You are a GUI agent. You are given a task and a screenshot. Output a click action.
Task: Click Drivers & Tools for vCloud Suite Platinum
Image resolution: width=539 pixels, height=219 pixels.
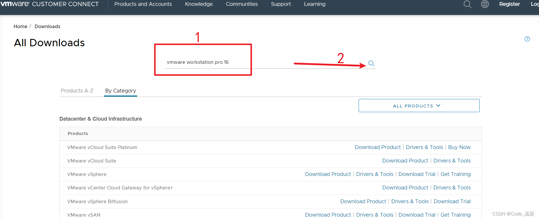(424, 147)
